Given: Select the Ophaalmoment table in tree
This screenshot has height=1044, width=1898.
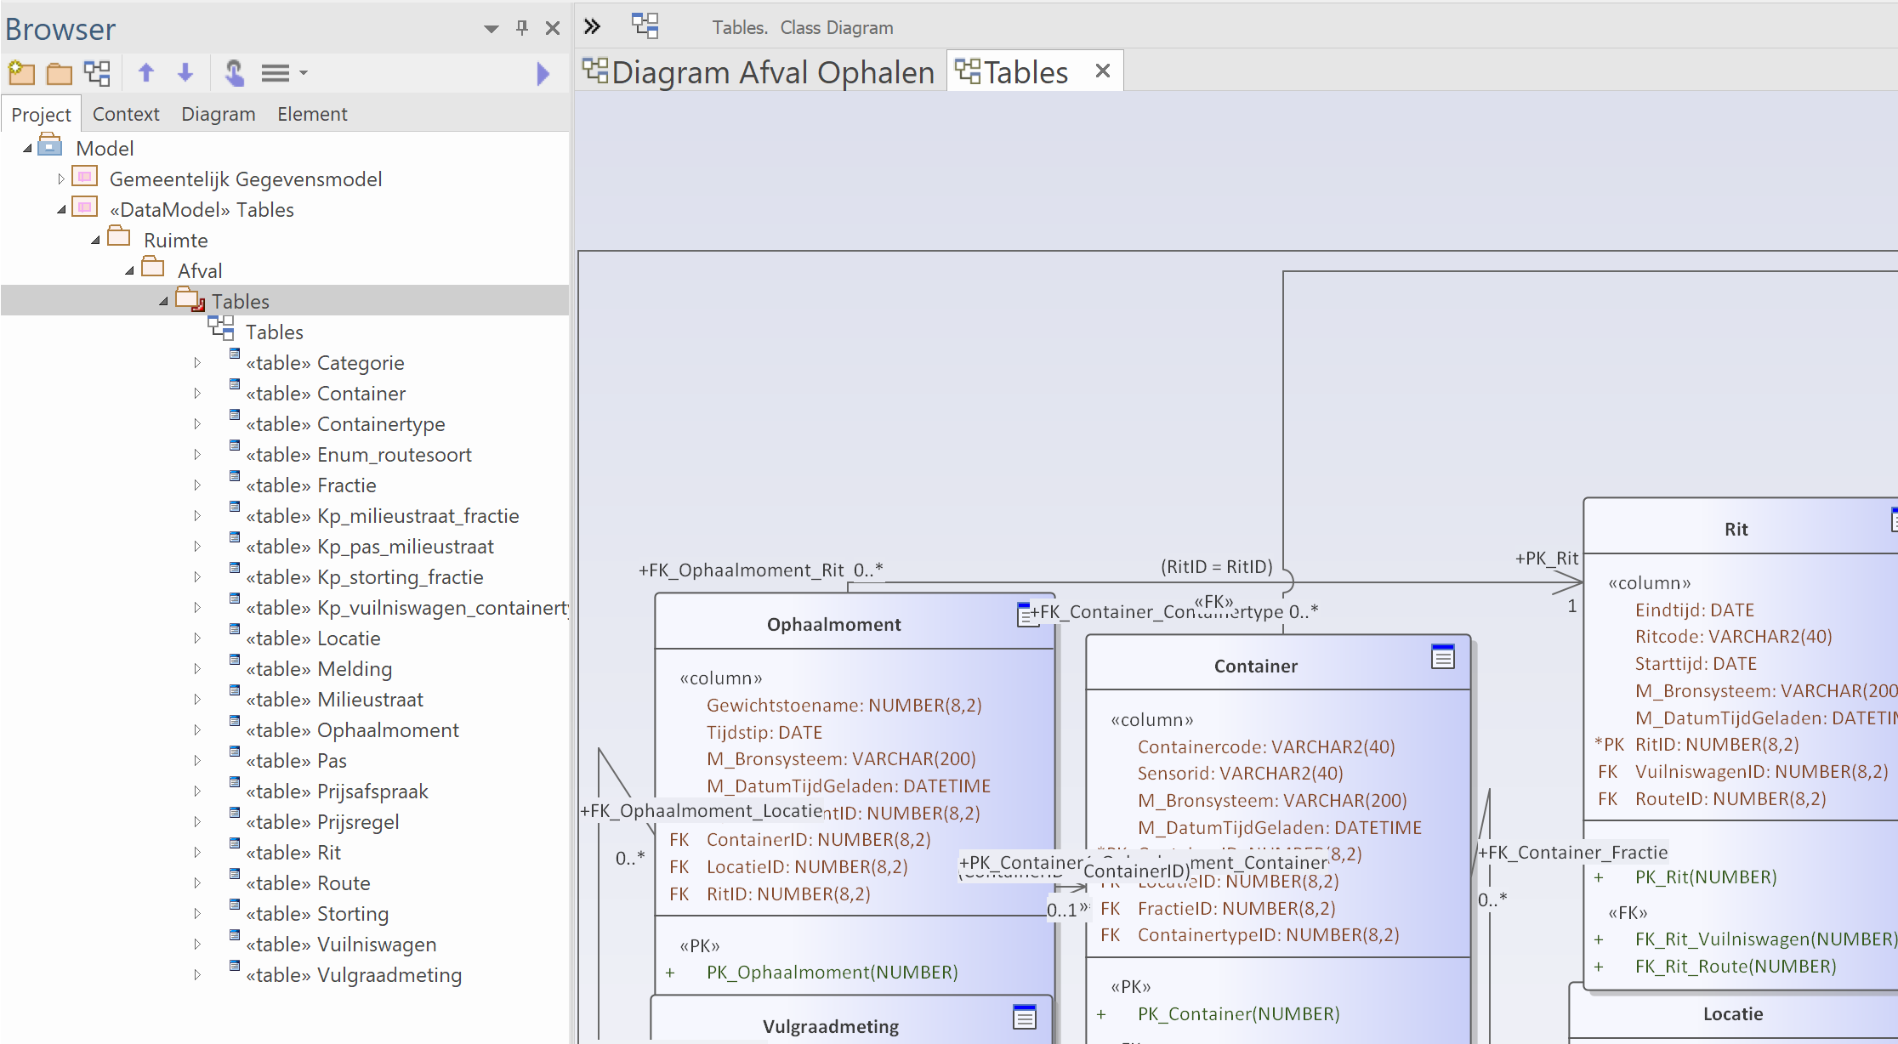Looking at the screenshot, I should point(387,730).
